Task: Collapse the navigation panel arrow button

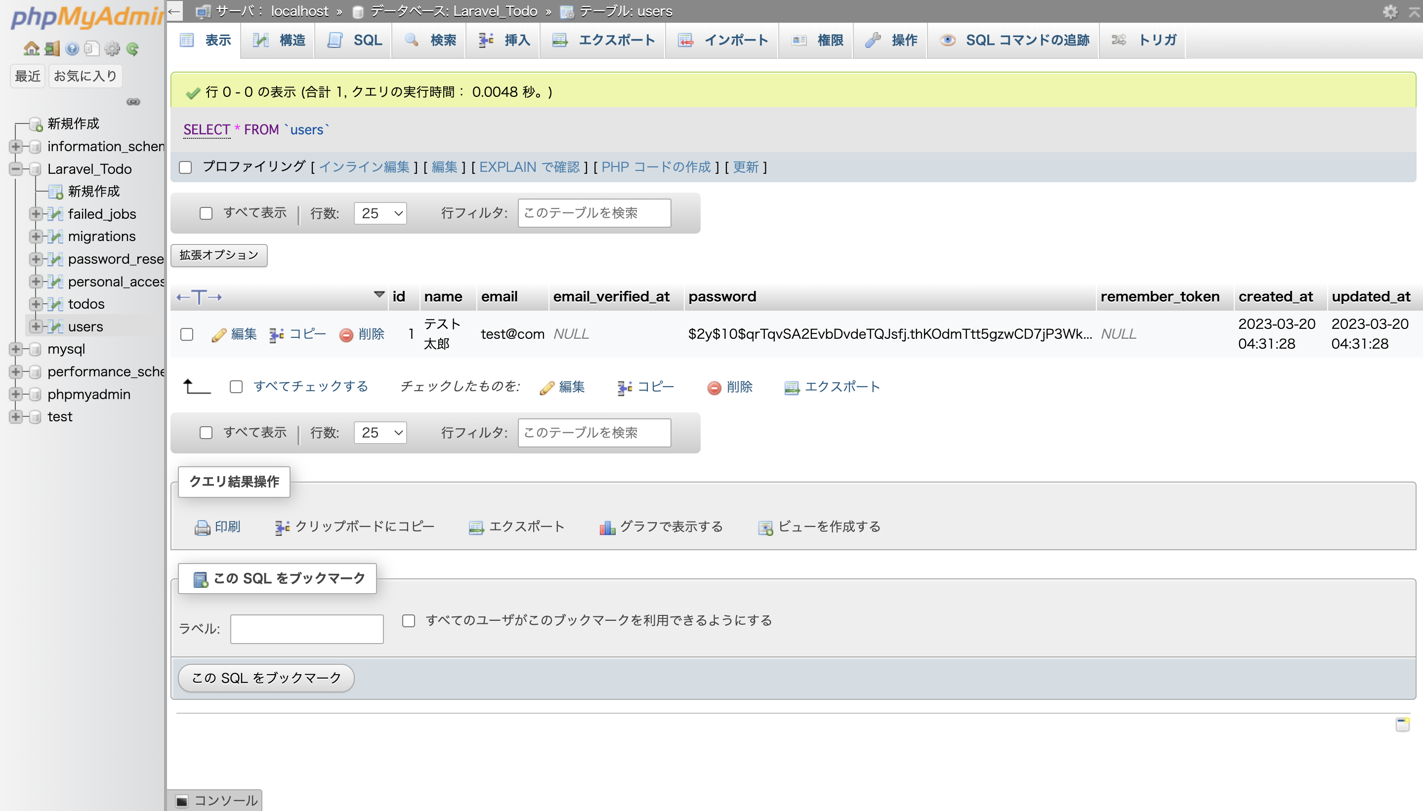Action: tap(174, 11)
